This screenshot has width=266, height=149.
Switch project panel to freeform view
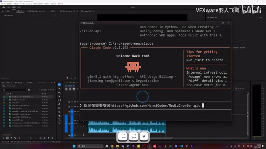point(15,138)
